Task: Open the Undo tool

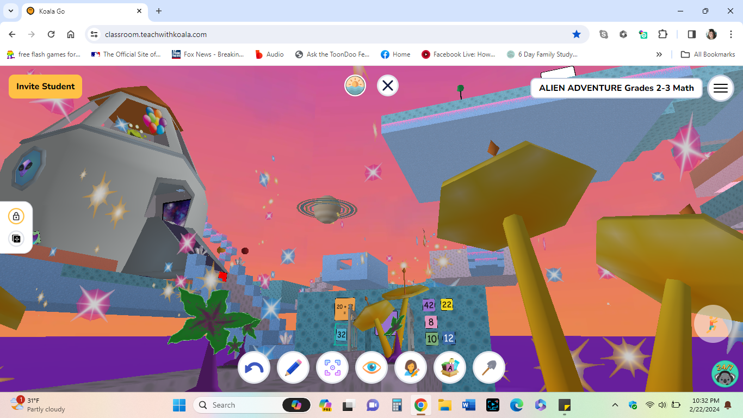Action: (x=253, y=367)
